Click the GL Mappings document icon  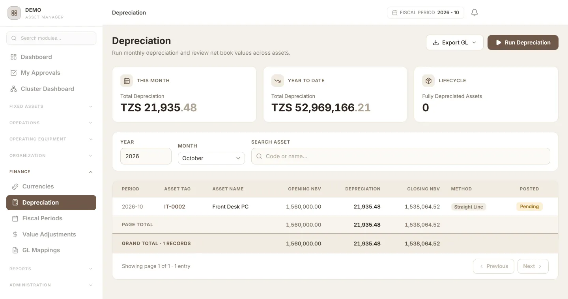pyautogui.click(x=15, y=250)
